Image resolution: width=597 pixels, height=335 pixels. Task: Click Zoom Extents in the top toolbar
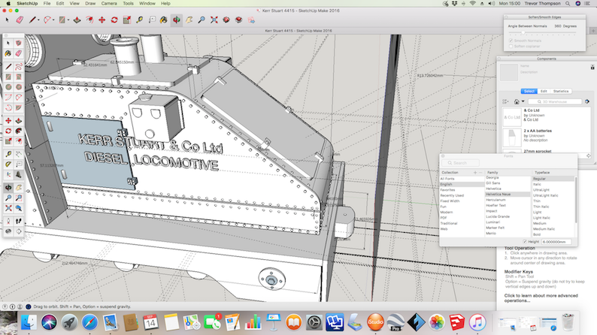(214, 20)
